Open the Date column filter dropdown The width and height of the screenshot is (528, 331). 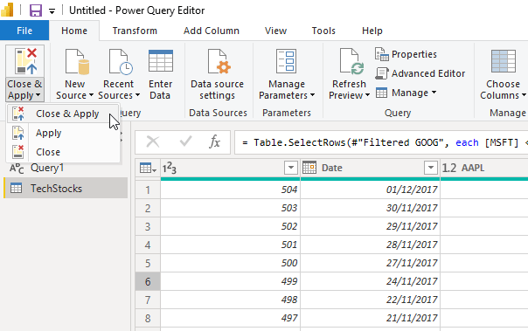(x=430, y=167)
